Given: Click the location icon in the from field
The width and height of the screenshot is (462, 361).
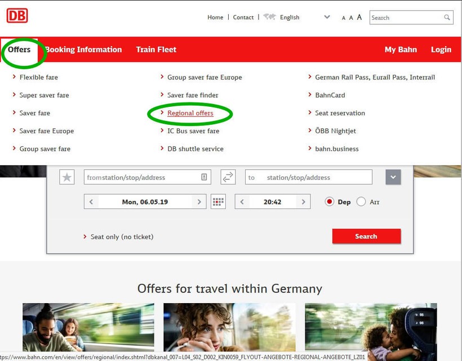Looking at the screenshot, I should [204, 177].
